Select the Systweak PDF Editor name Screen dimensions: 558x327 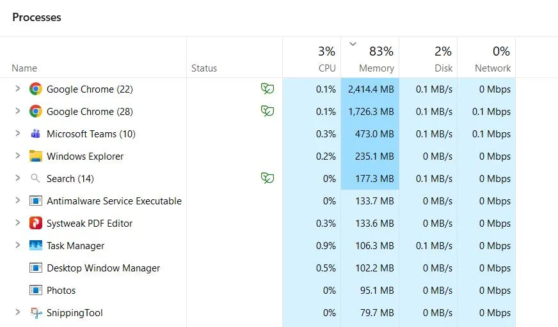[90, 224]
